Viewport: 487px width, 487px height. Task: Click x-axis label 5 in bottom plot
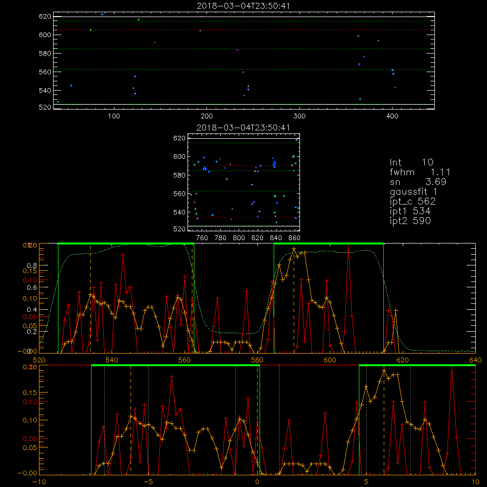tap(366, 482)
